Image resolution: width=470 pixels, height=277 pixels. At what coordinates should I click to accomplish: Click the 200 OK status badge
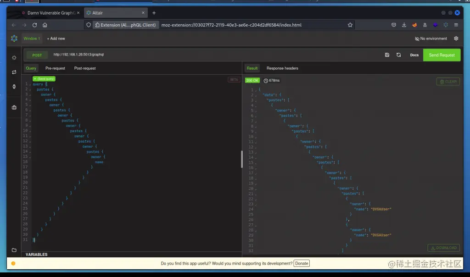tap(252, 80)
